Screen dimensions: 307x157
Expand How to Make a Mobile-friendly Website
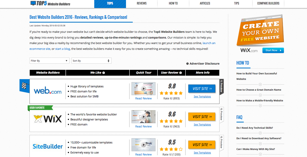point(260,106)
